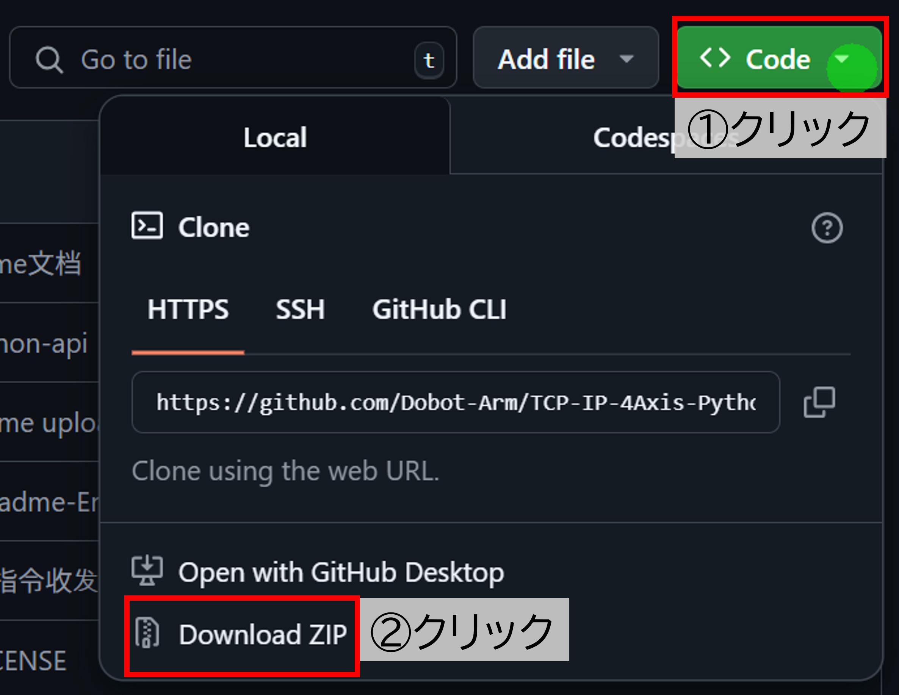The height and width of the screenshot is (695, 899).
Task: Expand the Add file dropdown
Action: [565, 58]
